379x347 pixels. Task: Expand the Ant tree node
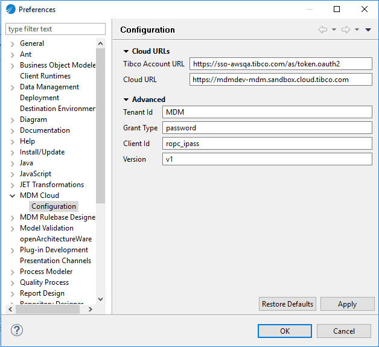(x=12, y=55)
